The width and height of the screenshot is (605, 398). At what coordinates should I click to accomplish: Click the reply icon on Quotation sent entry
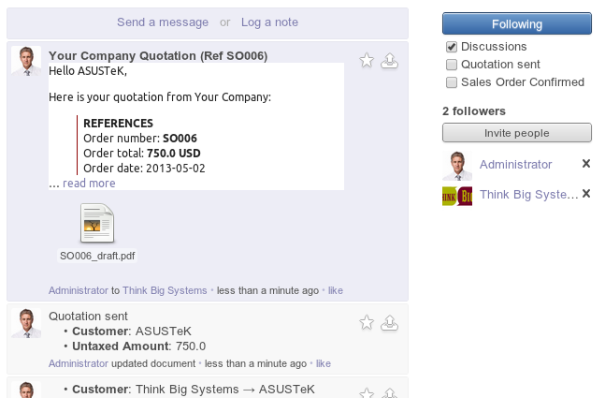(391, 322)
